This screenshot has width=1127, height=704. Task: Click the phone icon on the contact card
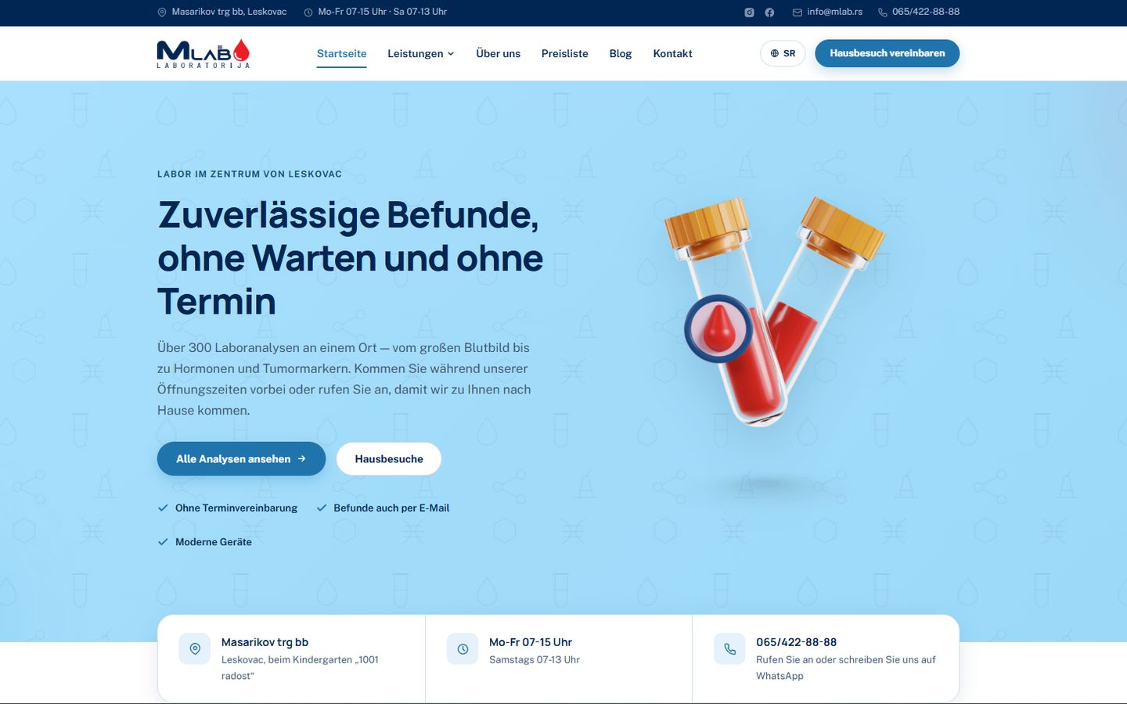729,648
